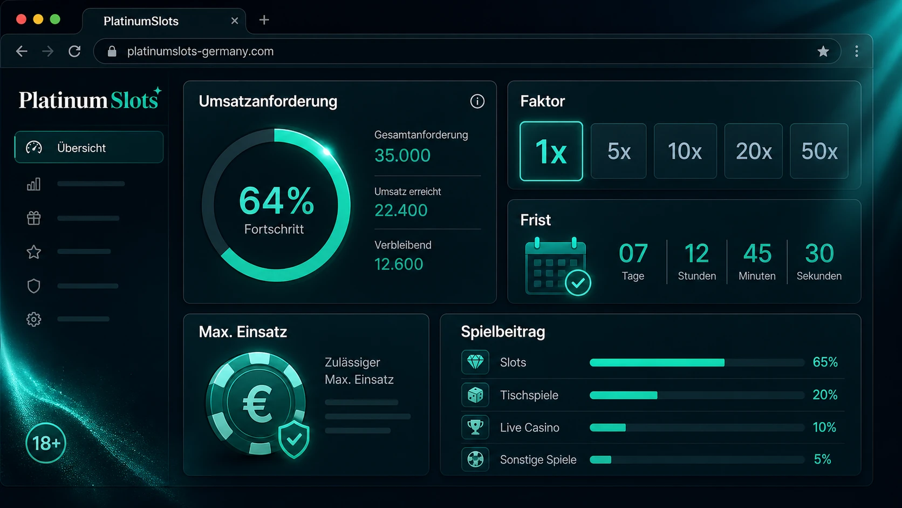Click the address bar URL field
The height and width of the screenshot is (508, 902).
pos(467,51)
